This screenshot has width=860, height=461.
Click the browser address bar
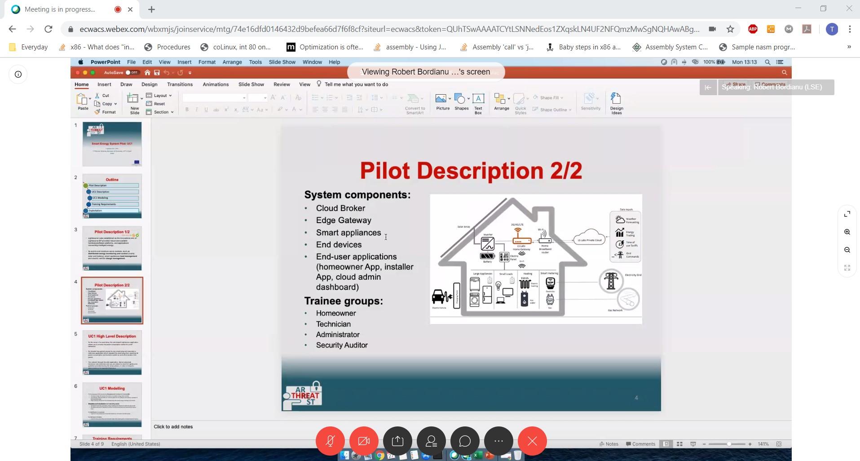click(x=389, y=29)
